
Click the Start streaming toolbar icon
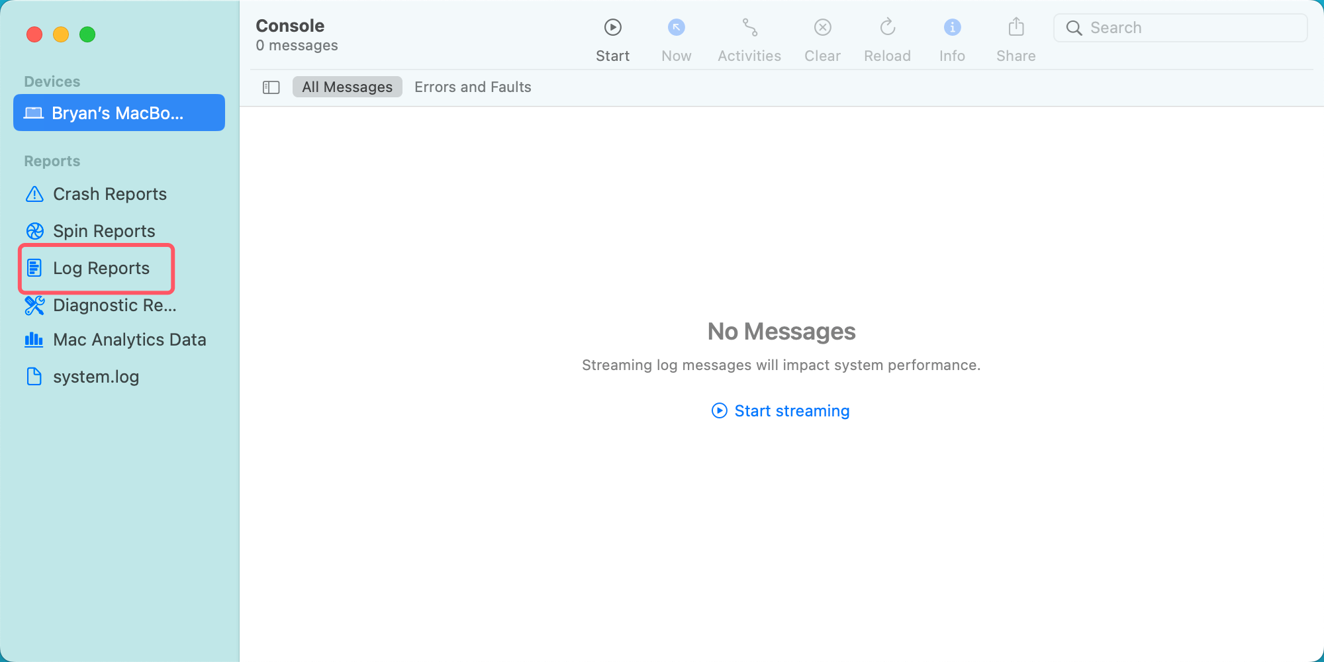coord(612,28)
